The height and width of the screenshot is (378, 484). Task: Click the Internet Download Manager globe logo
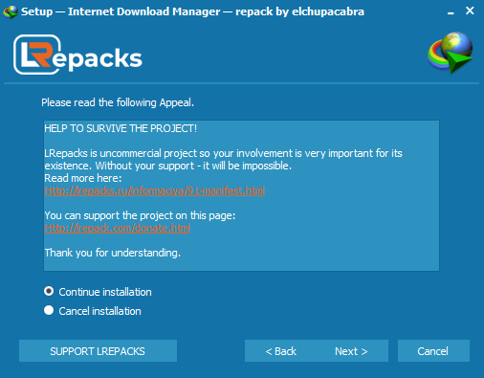click(451, 52)
